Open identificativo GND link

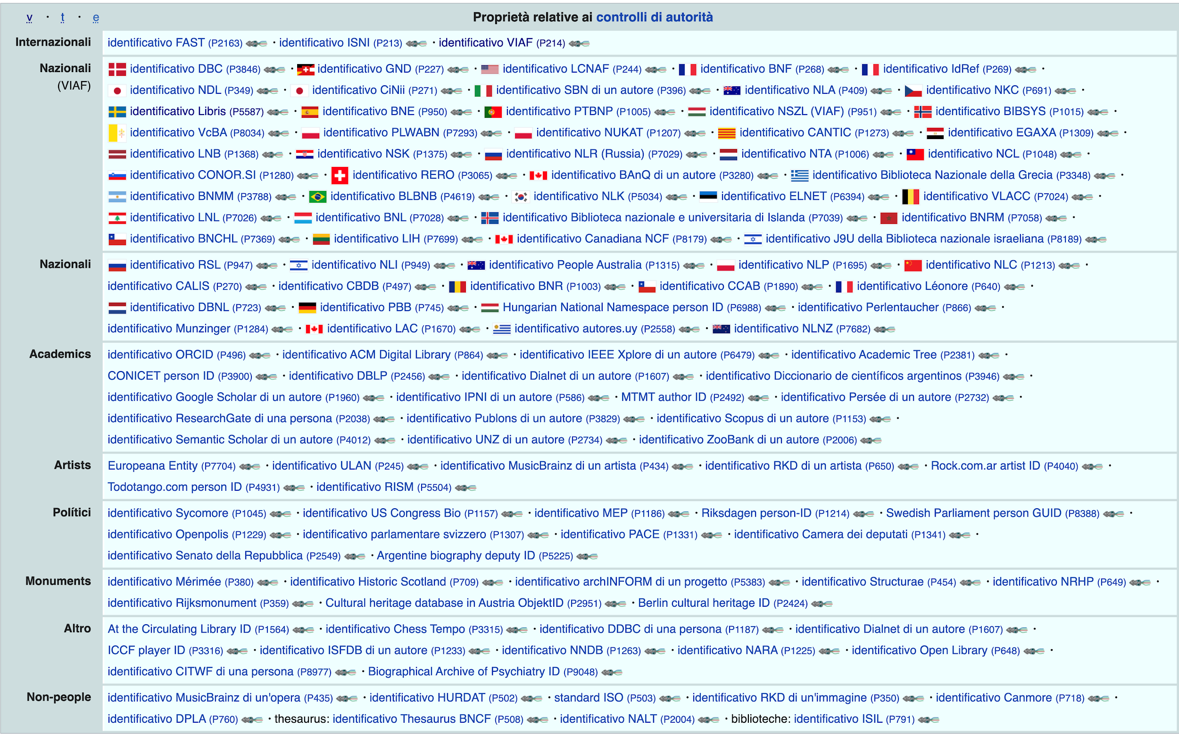pyautogui.click(x=381, y=69)
